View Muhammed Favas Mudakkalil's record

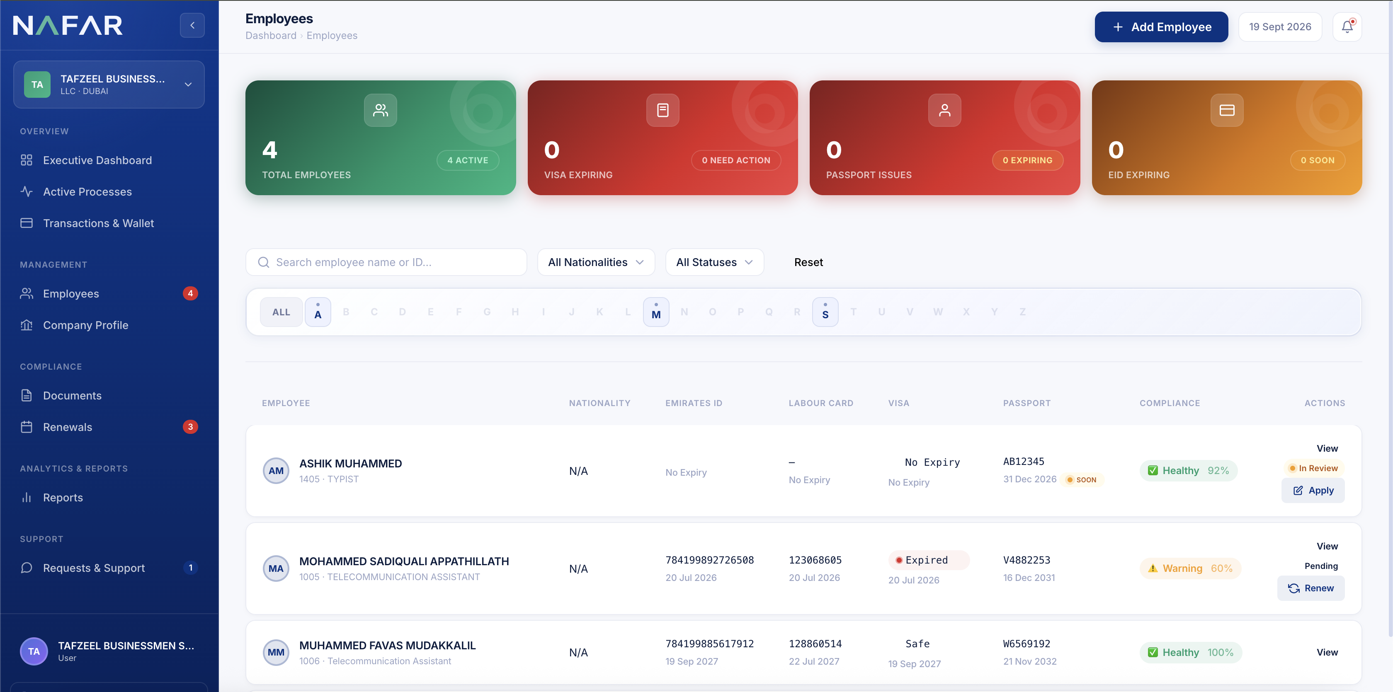coord(1327,652)
